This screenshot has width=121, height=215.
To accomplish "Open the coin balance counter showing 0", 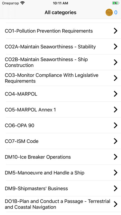I will tap(116, 12).
